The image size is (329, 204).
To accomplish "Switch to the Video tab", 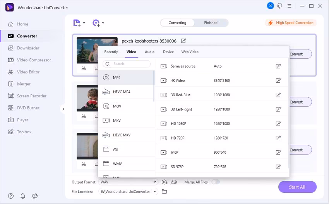I will click(x=131, y=52).
